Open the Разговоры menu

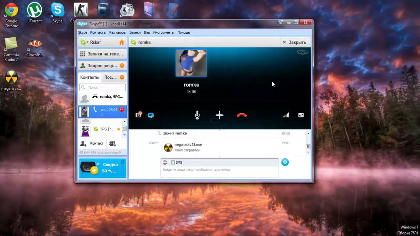point(117,32)
